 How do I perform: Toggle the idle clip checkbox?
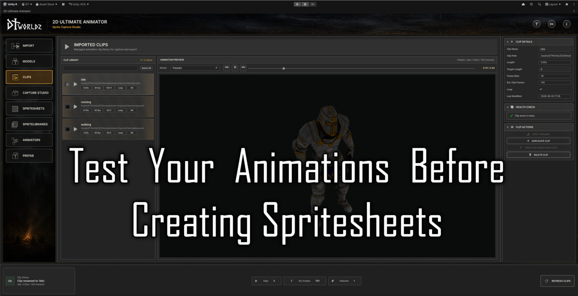click(x=67, y=84)
